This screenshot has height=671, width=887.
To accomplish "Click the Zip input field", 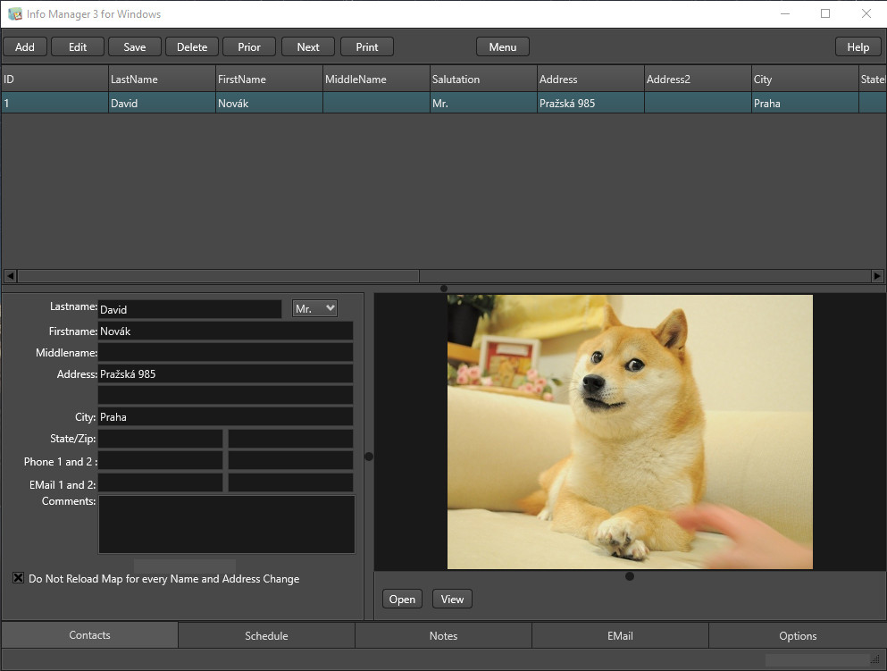I will (x=291, y=439).
